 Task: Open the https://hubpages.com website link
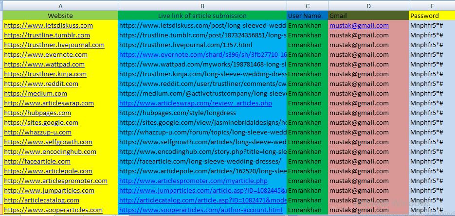pos(37,113)
